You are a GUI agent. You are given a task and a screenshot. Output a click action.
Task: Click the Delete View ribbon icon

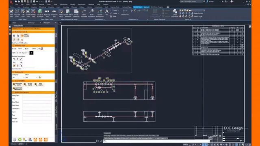[33, 13]
